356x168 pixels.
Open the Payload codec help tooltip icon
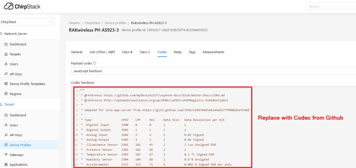[x=95, y=63]
